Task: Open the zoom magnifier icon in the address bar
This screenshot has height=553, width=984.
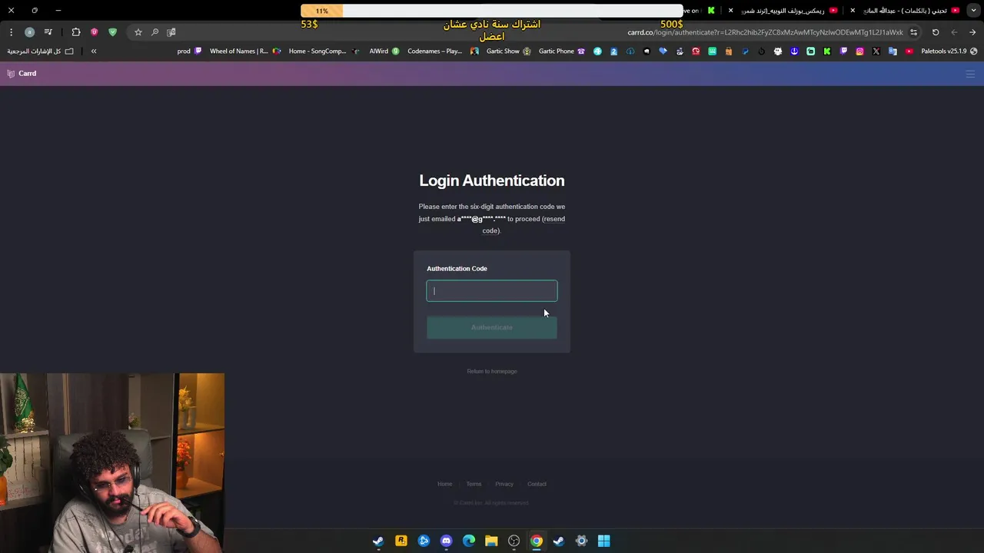Action: [x=155, y=32]
